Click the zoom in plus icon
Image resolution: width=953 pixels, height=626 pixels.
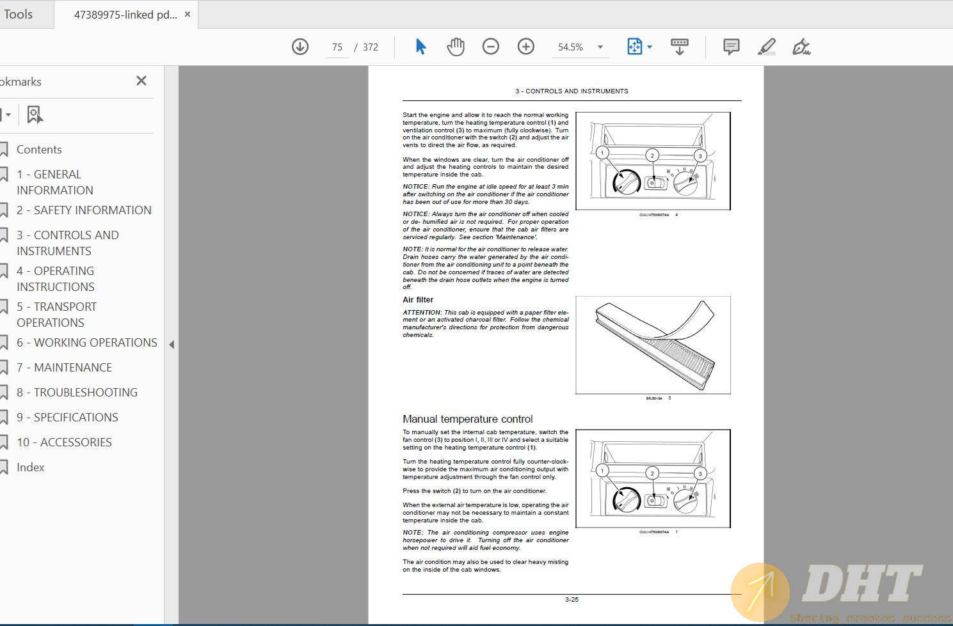coord(526,47)
